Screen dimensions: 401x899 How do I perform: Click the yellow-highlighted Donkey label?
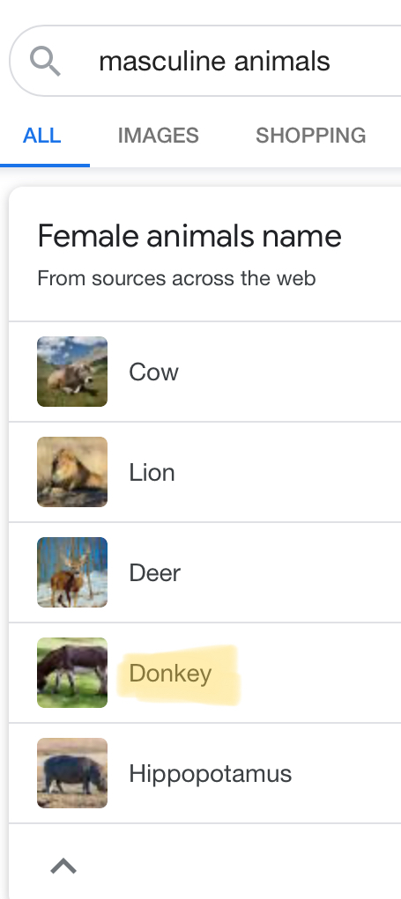(170, 673)
